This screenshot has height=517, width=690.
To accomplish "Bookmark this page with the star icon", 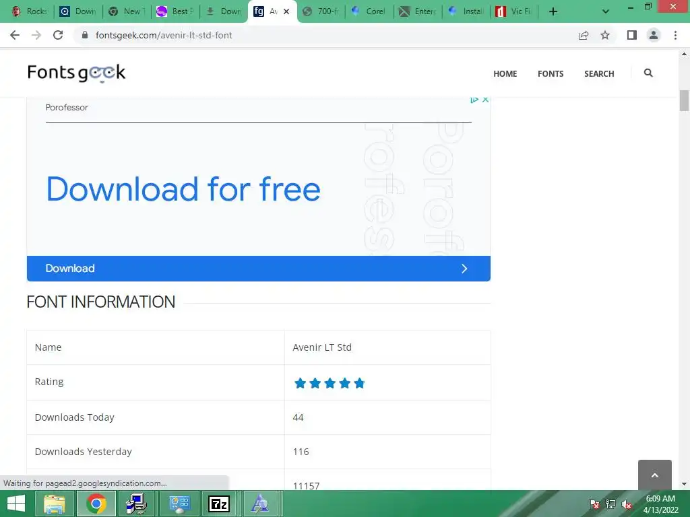I will 605,35.
